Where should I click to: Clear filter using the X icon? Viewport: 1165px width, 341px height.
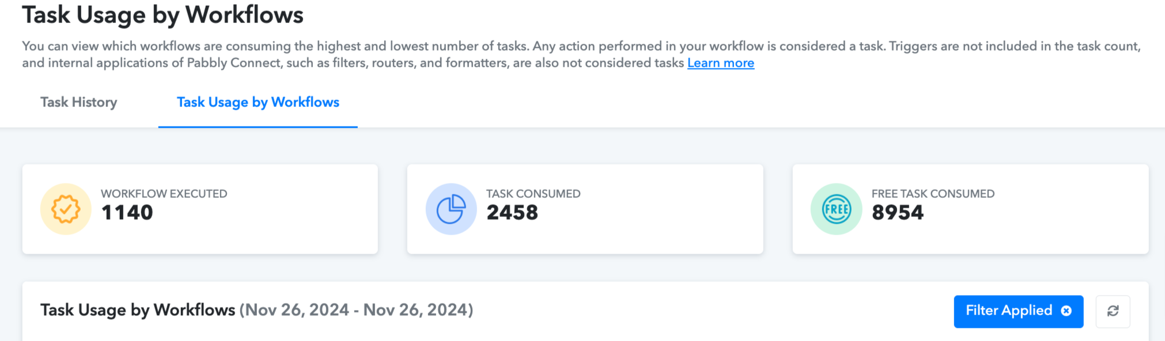point(1066,311)
